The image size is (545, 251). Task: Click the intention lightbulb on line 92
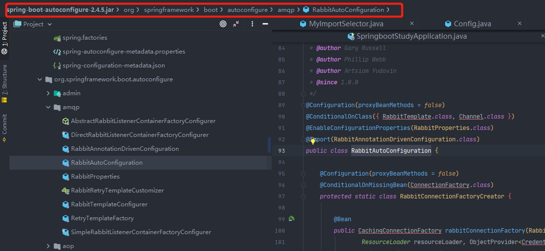tap(312, 140)
